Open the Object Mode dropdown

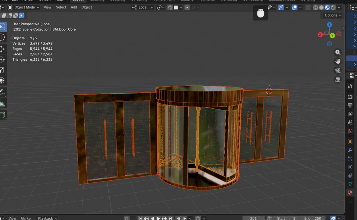(x=24, y=8)
